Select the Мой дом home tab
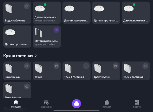This screenshot has width=153, height=112. point(16,104)
